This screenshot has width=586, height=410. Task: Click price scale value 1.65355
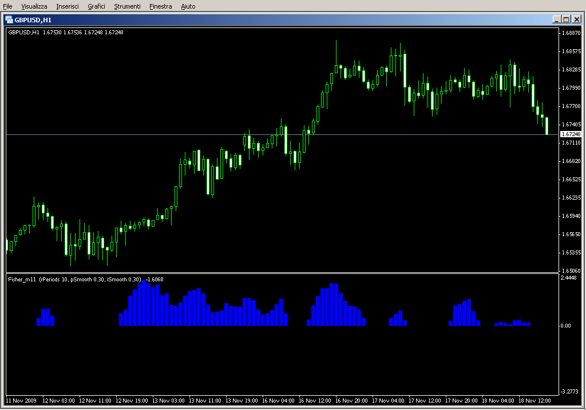click(572, 252)
